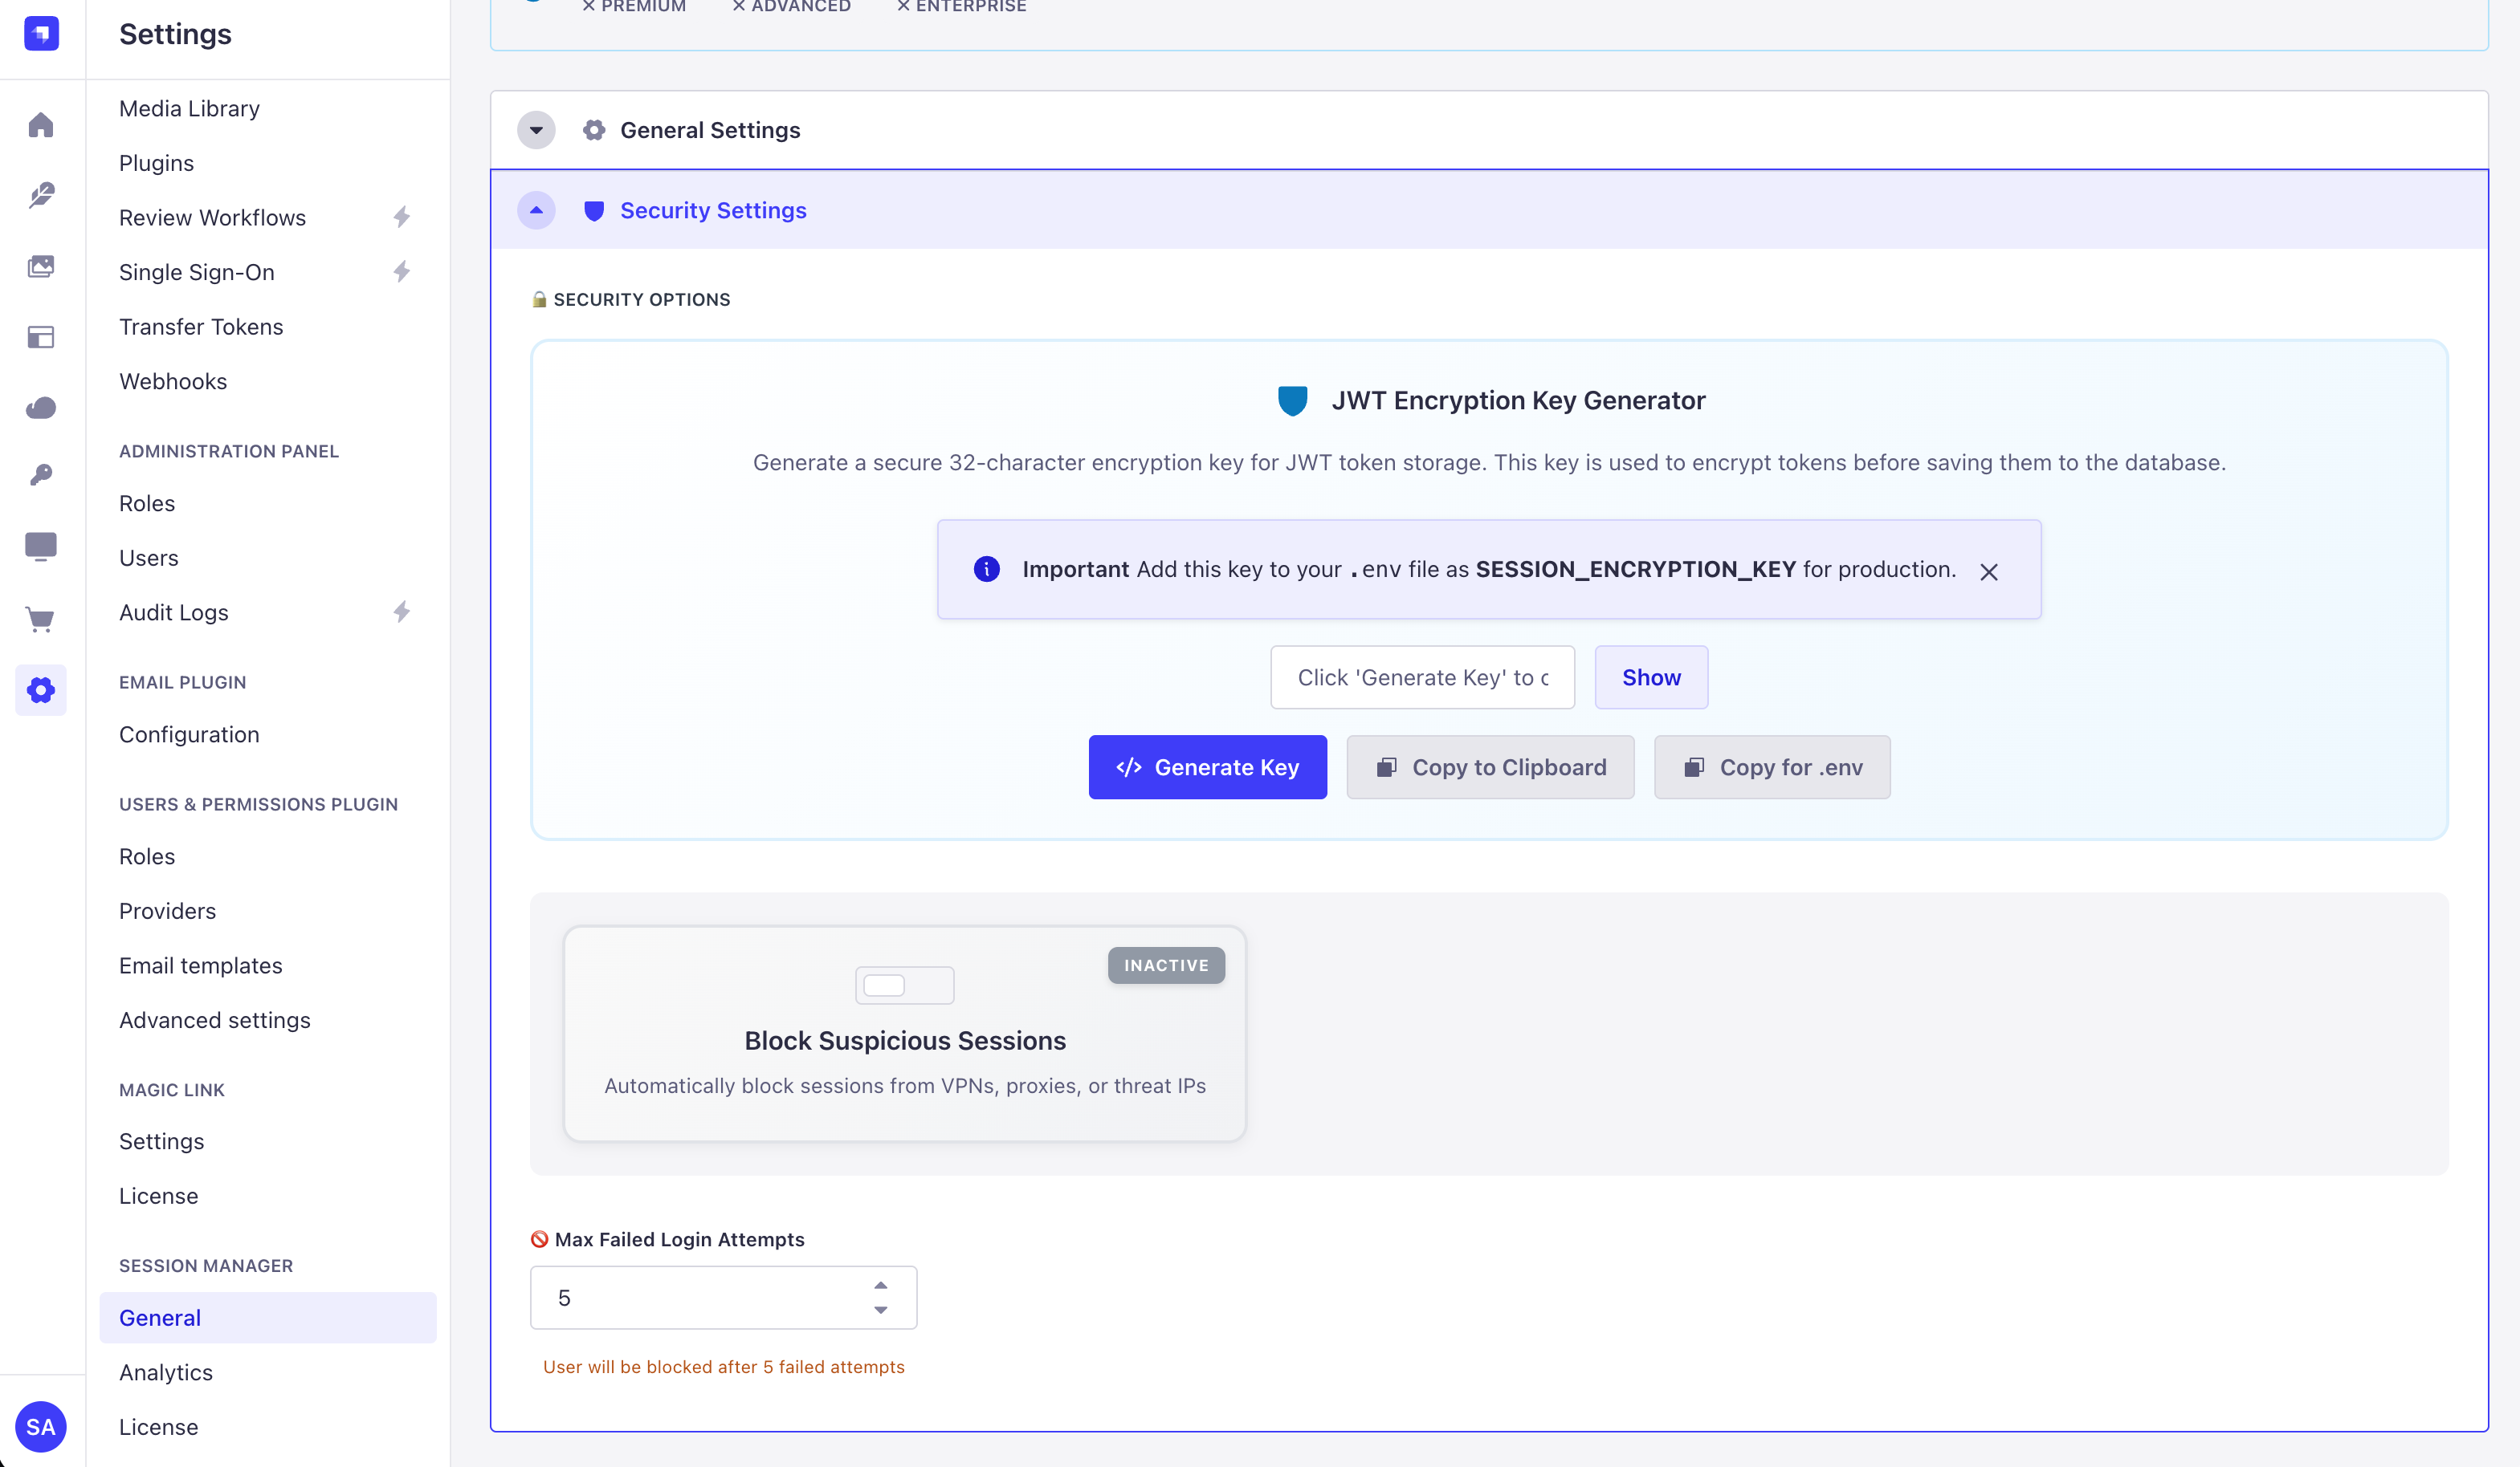
Task: Show the encryption key
Action: [x=1651, y=677]
